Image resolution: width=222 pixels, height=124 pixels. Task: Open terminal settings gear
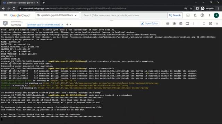[x=174, y=24]
